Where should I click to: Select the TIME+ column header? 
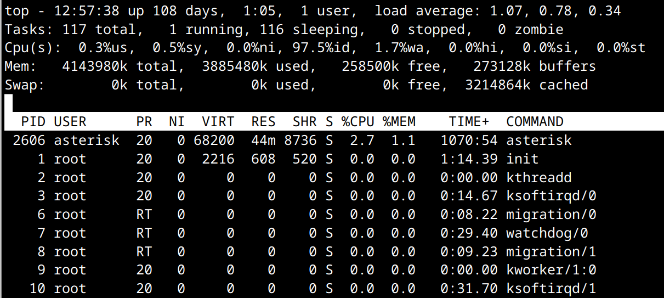tap(469, 122)
